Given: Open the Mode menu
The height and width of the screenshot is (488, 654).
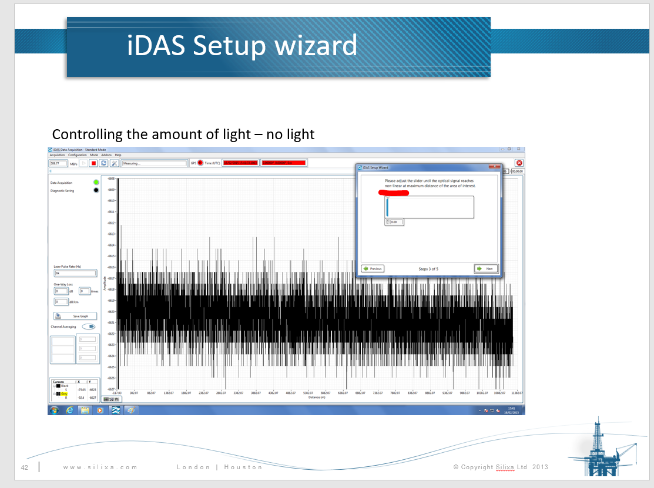Looking at the screenshot, I should point(94,155).
